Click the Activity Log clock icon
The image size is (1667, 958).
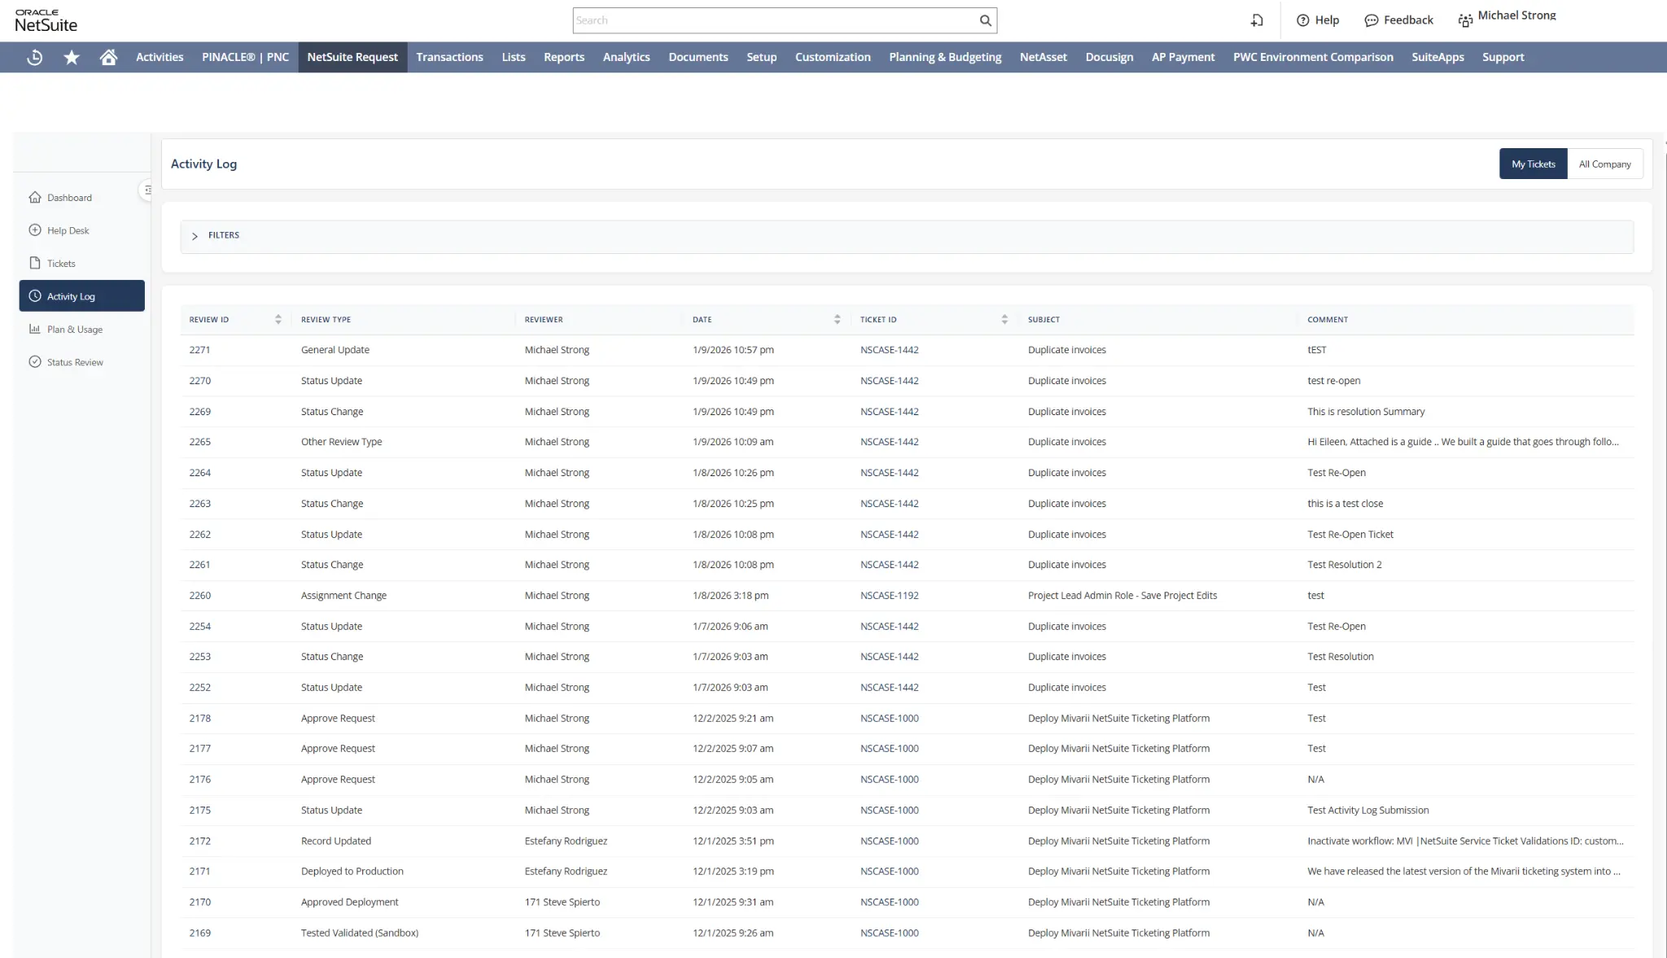[x=35, y=296]
